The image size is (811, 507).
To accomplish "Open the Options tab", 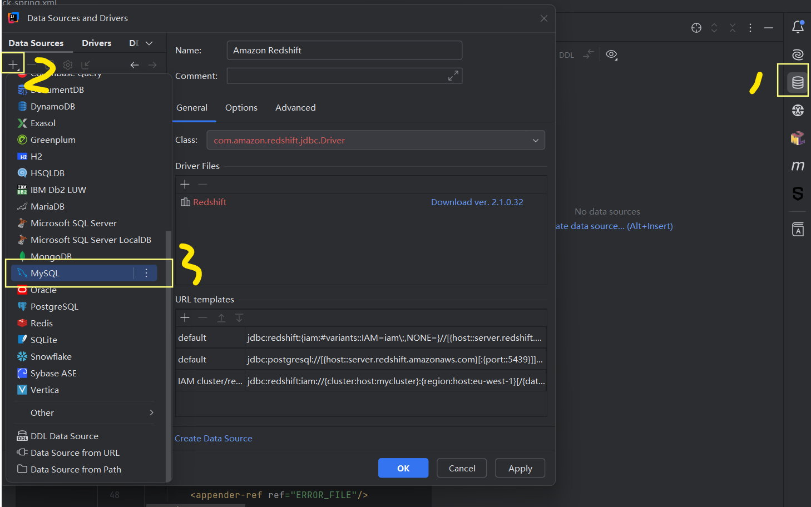I will tap(241, 108).
